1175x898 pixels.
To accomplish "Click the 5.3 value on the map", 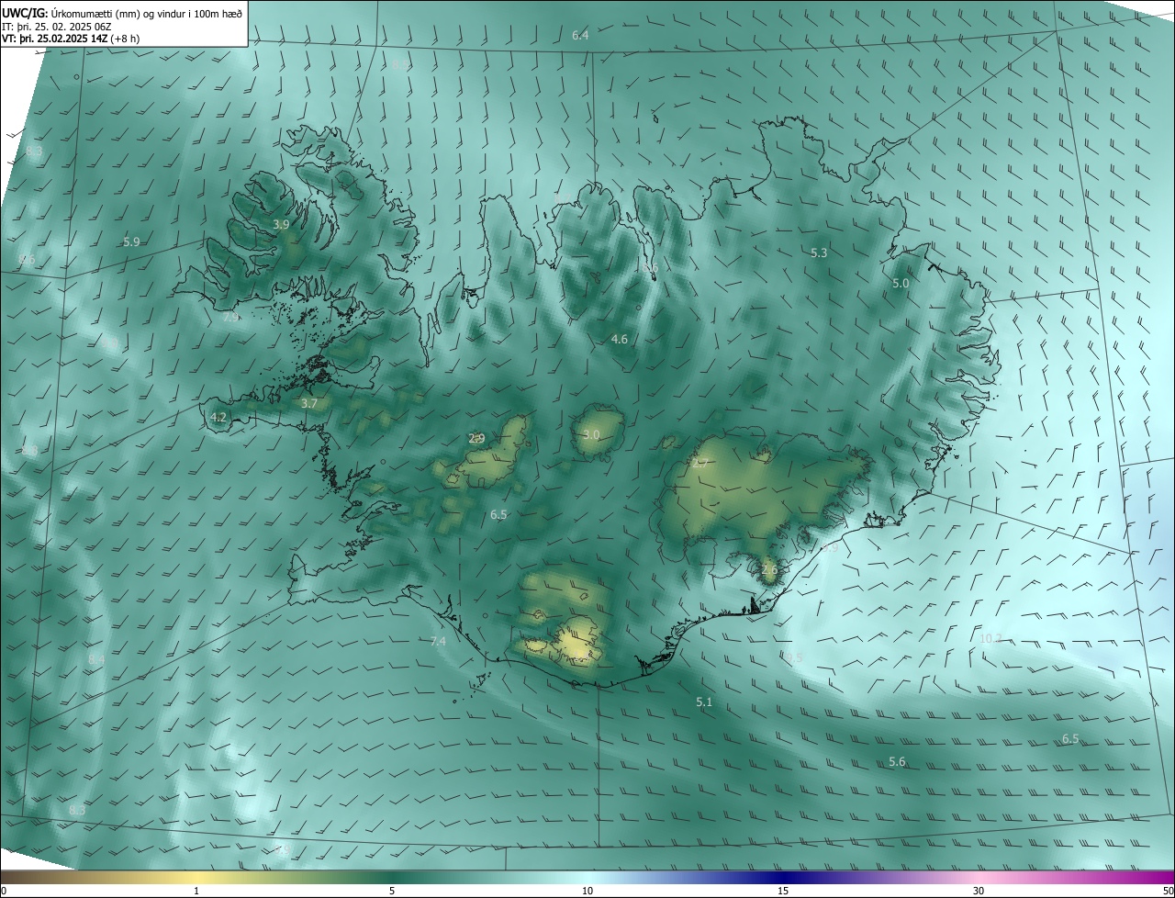I will 819,253.
